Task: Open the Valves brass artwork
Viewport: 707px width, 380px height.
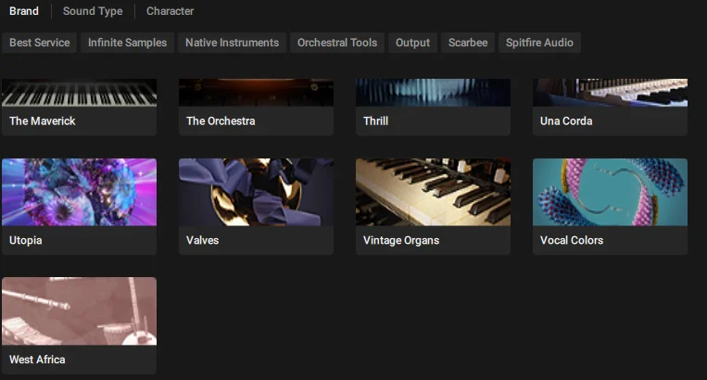Action: [x=256, y=192]
